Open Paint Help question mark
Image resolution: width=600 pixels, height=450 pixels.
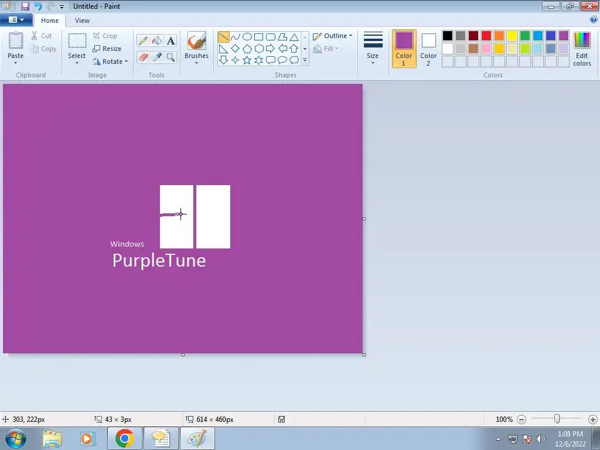594,19
